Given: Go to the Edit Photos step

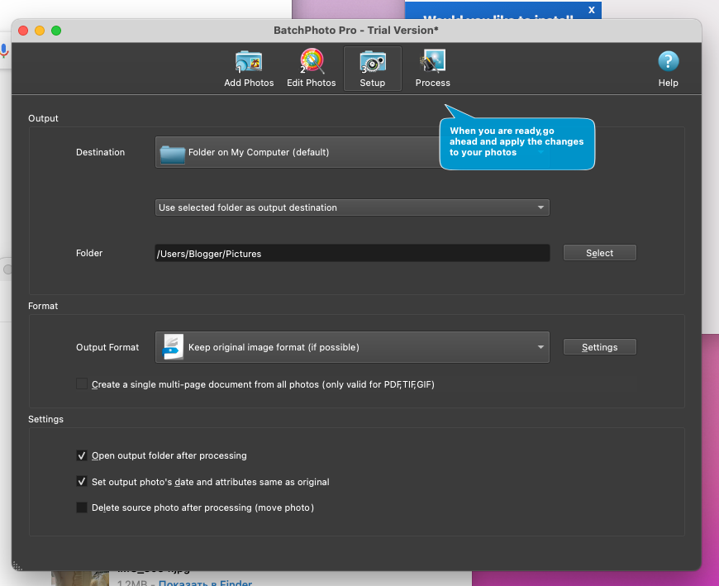Looking at the screenshot, I should (312, 69).
